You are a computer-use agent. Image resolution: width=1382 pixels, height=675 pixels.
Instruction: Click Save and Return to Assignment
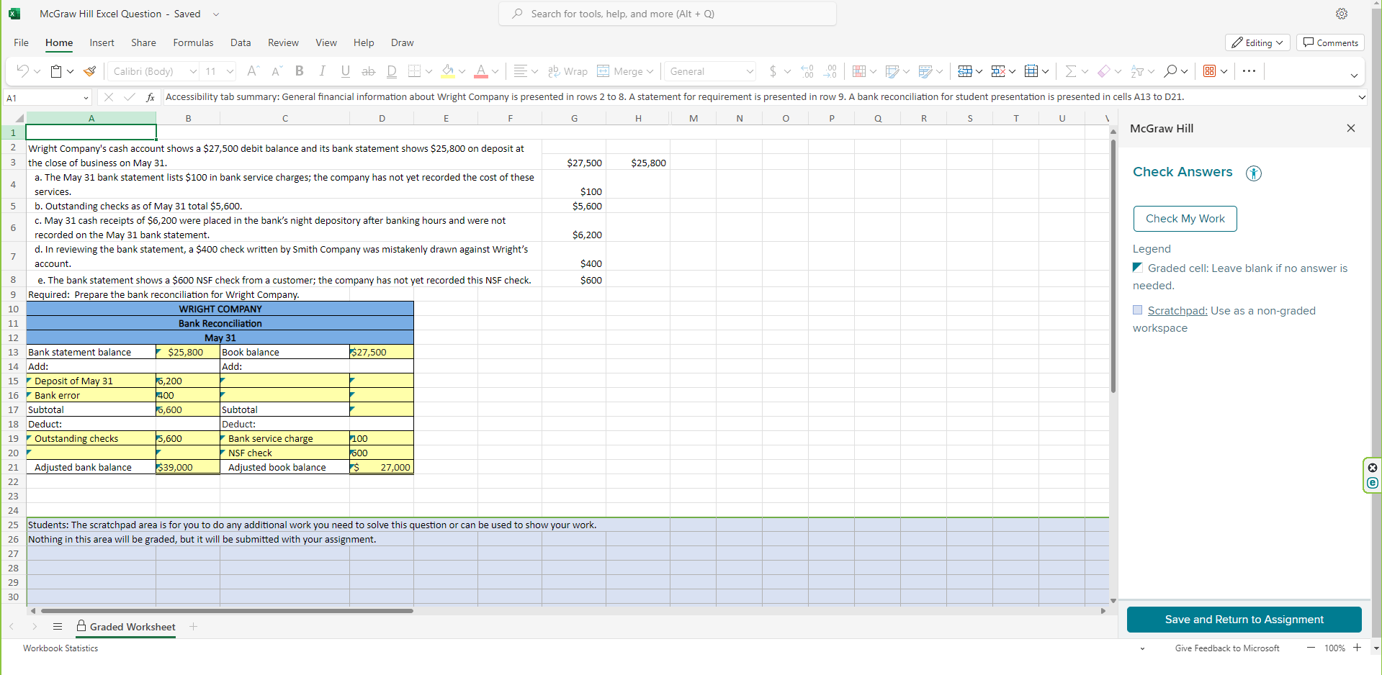click(x=1244, y=619)
